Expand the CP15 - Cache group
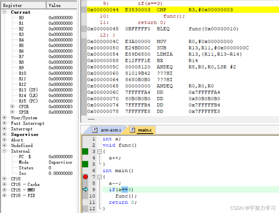279x213 pixels. [4, 184]
